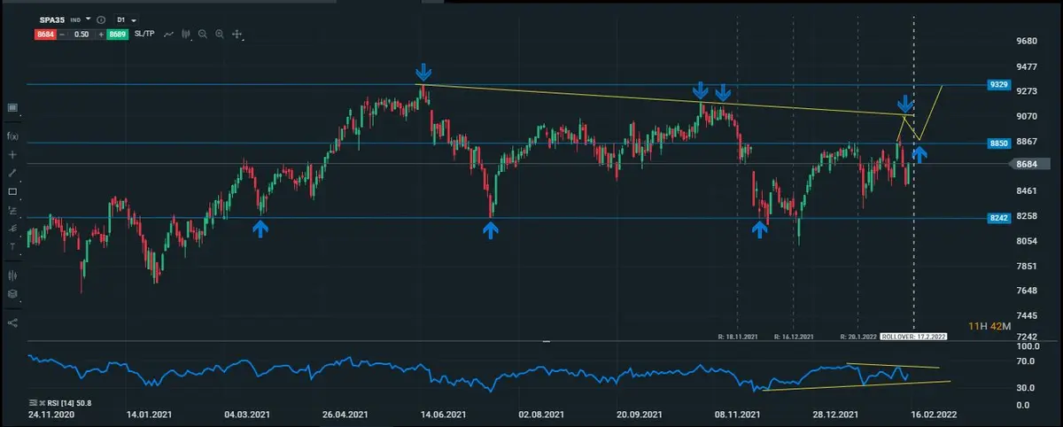Open the f(x) indicators tool
1063x427 pixels.
pyautogui.click(x=12, y=136)
